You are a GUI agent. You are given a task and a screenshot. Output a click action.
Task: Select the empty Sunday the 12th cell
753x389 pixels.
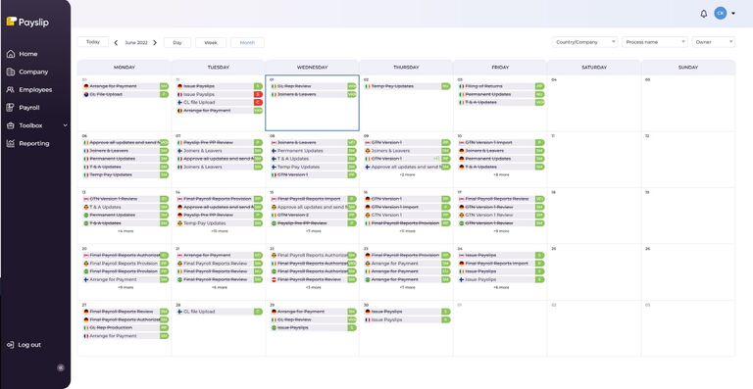pos(687,160)
